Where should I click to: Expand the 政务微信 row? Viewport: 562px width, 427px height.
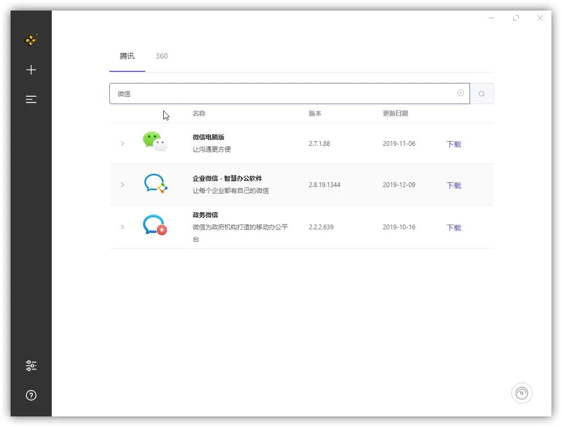point(123,227)
